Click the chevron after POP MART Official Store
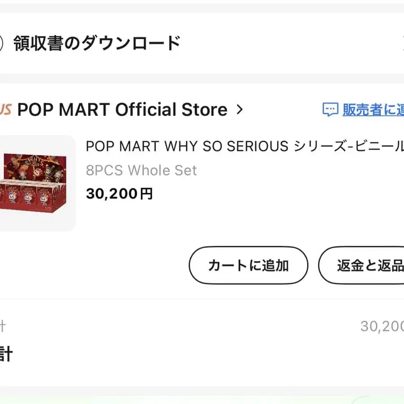404x404 pixels. tap(239, 110)
